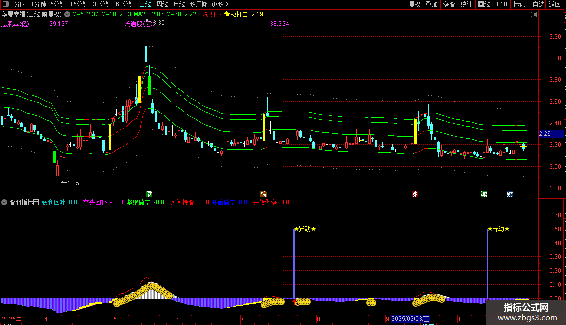The image size is (566, 325).
Task: Click the green 减 event marker
Action: point(484,194)
